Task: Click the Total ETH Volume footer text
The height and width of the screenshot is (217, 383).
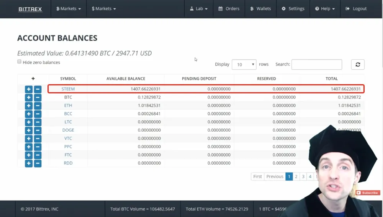Action: (217, 209)
